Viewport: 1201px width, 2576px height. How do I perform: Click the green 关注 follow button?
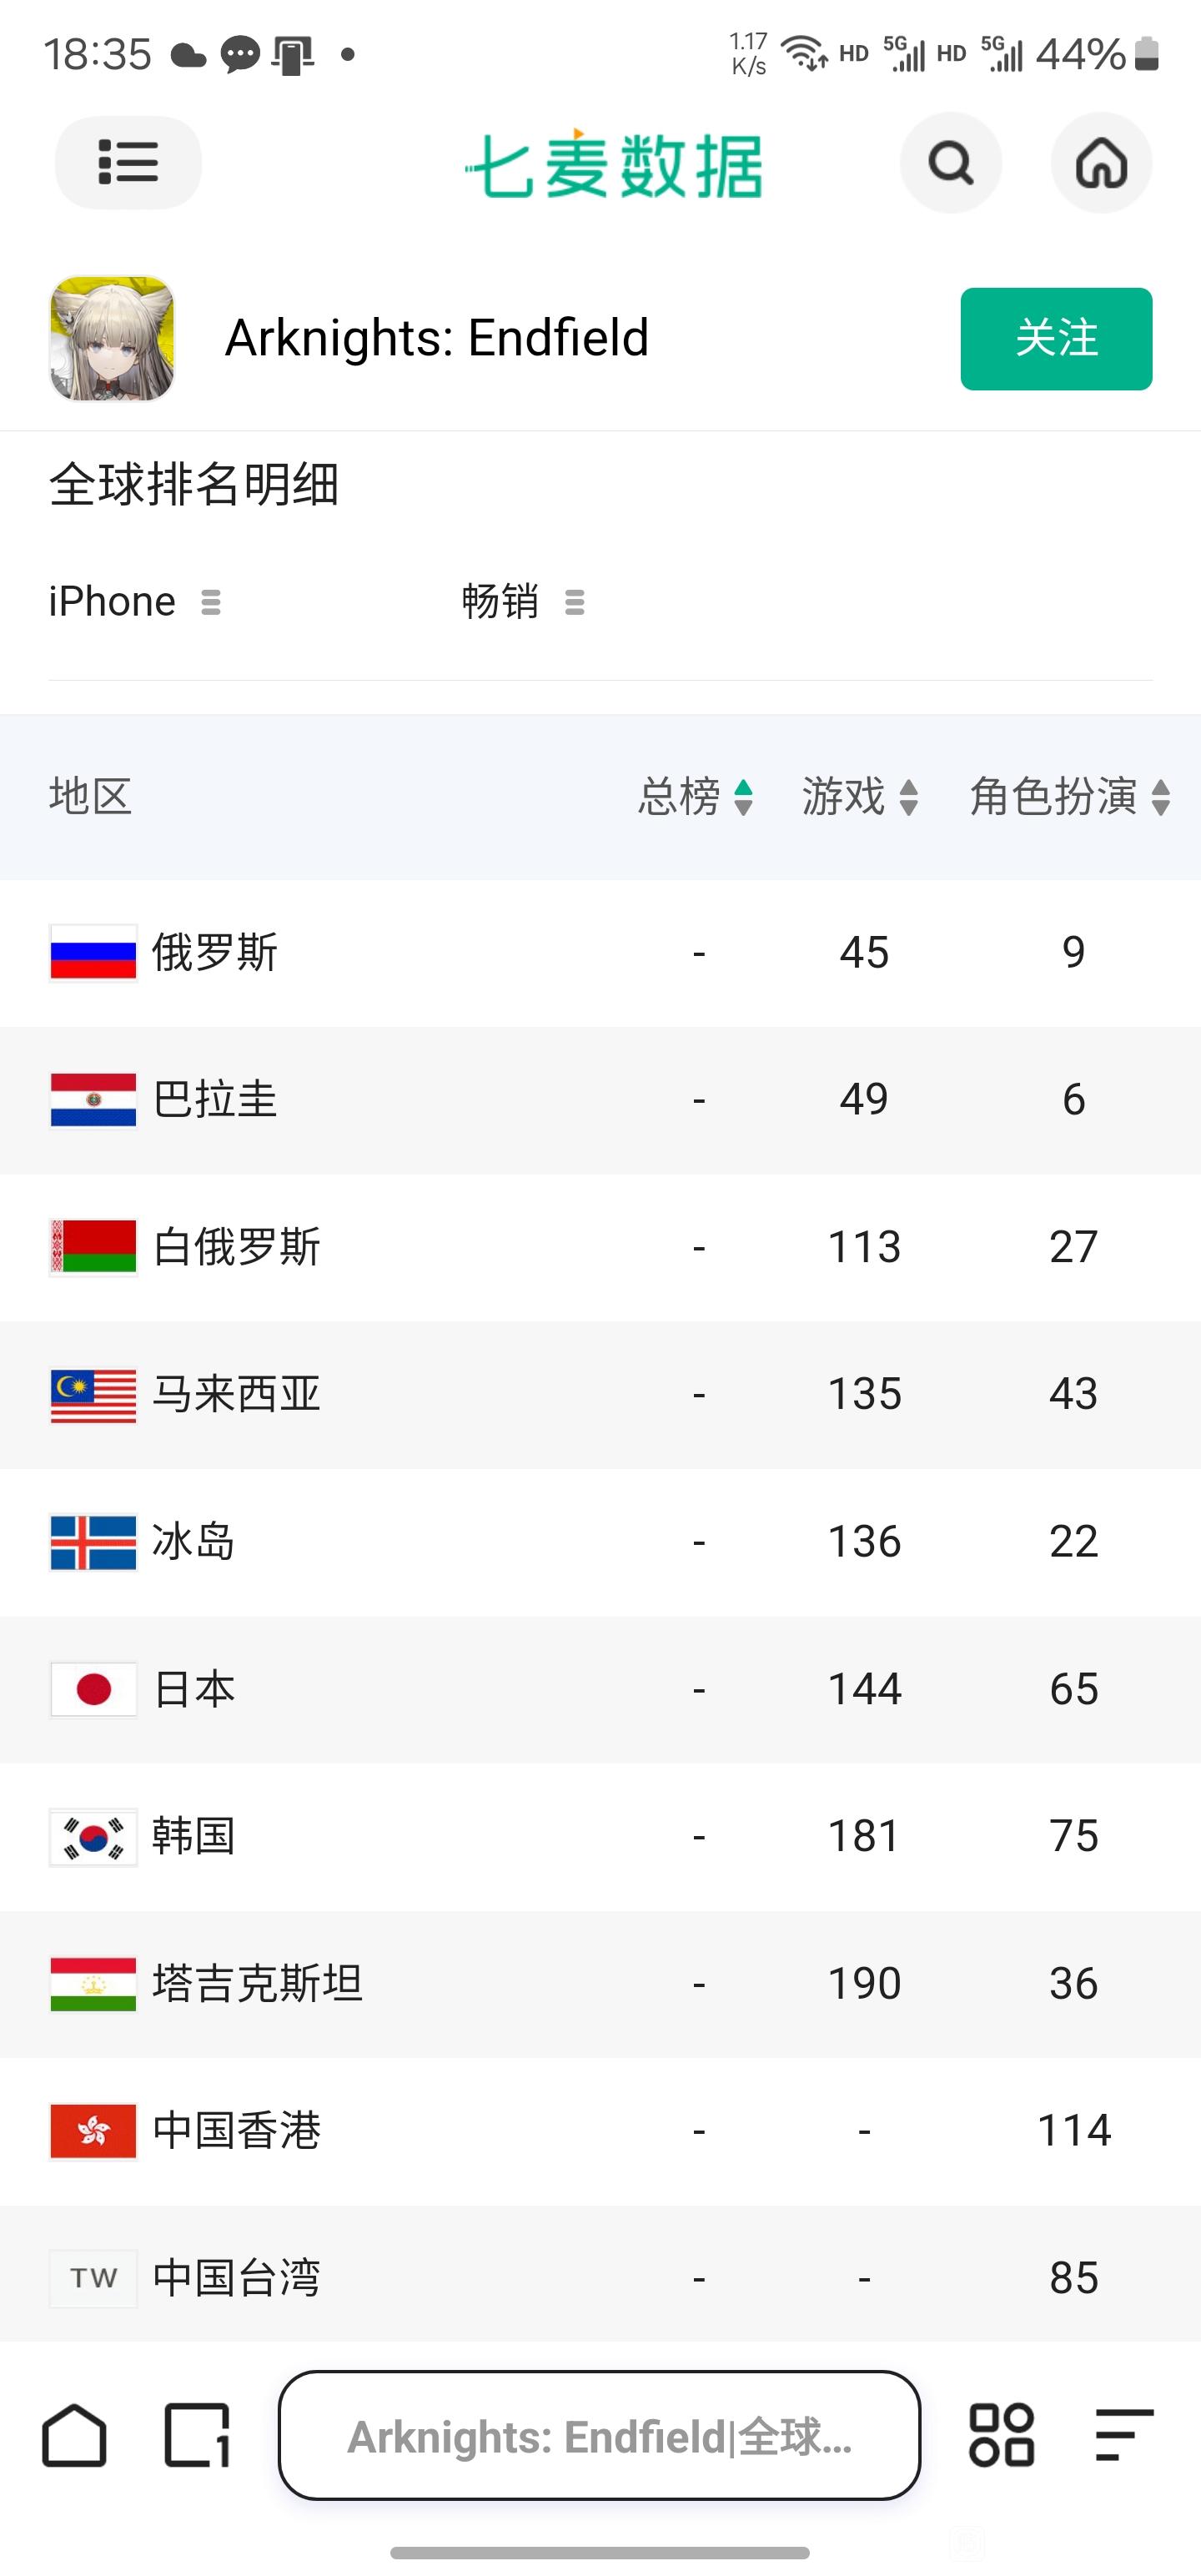(1056, 339)
